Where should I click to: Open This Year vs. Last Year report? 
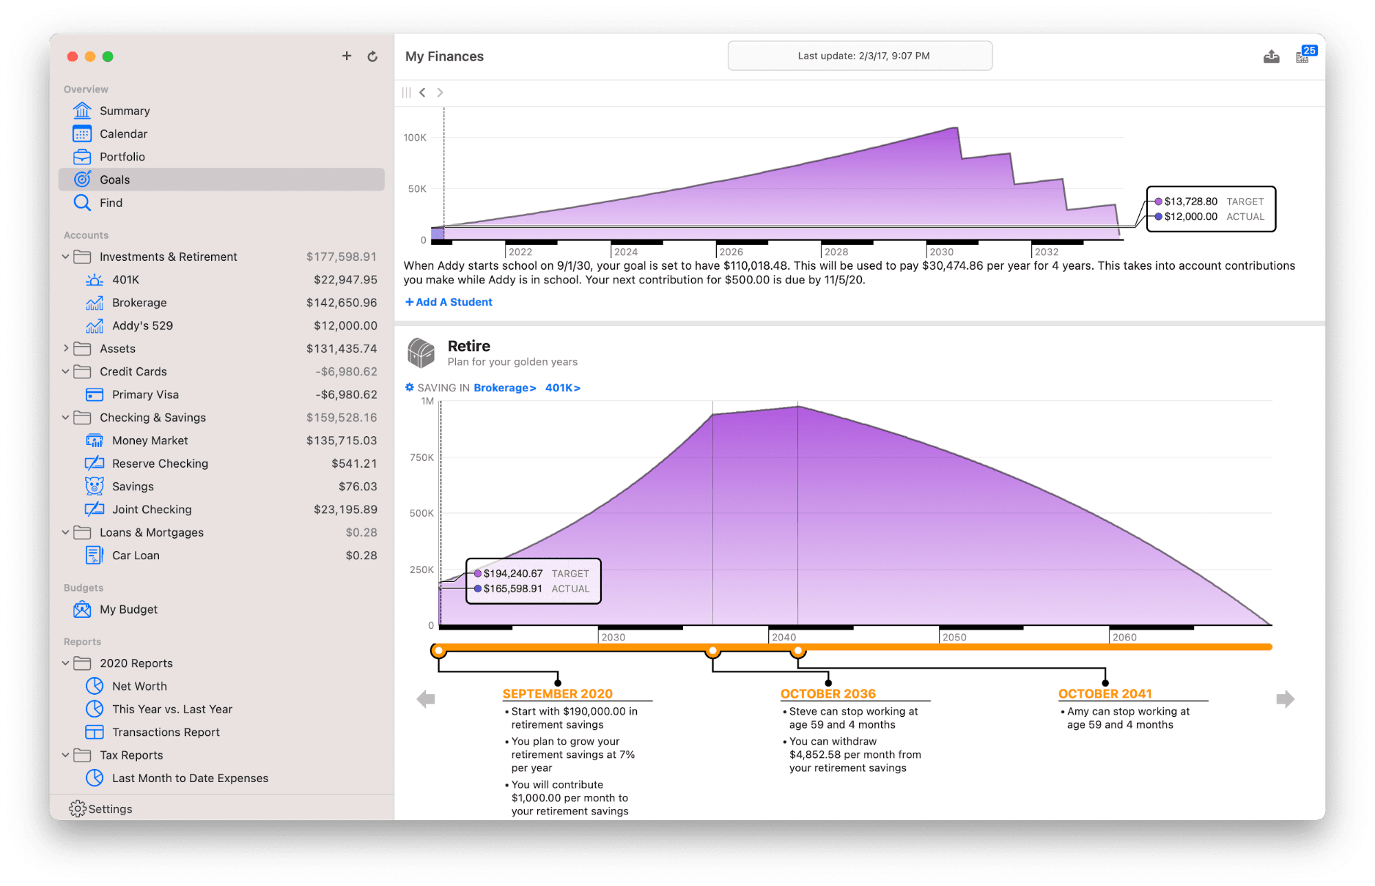(x=221, y=709)
